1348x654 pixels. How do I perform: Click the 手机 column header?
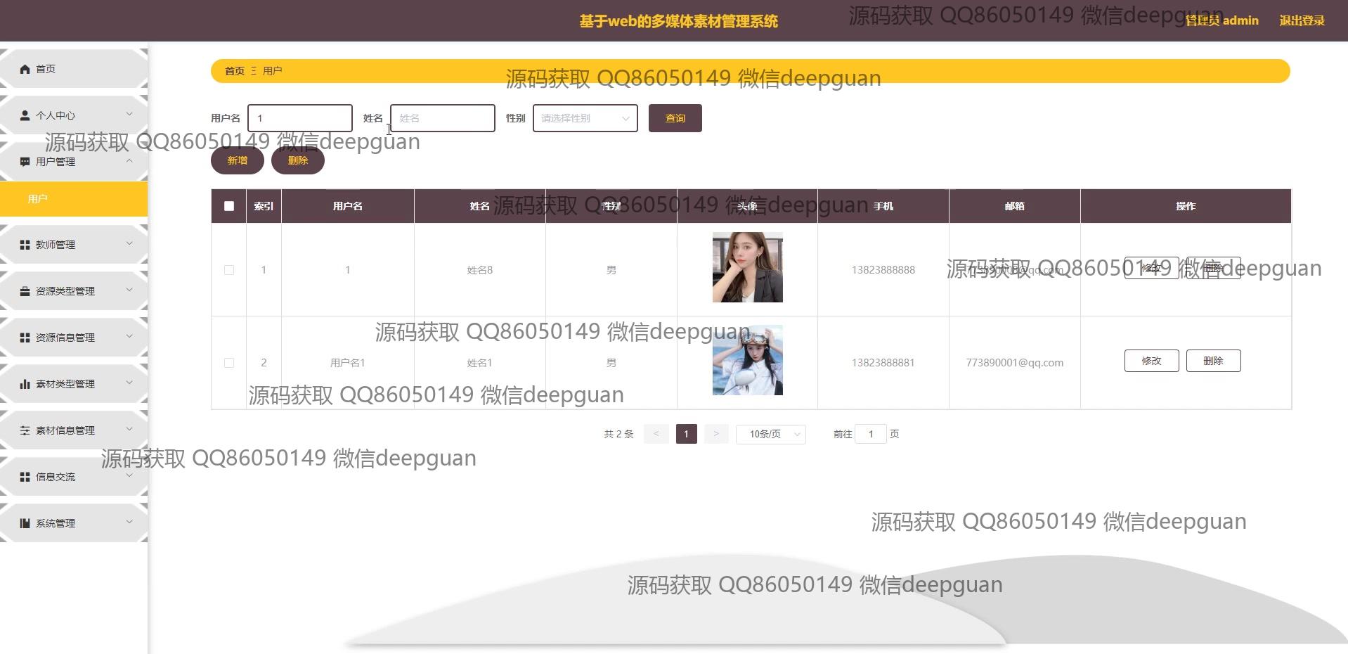[883, 206]
